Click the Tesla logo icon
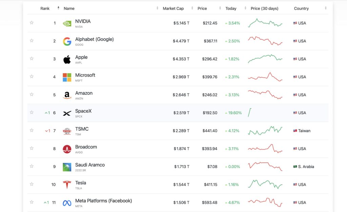Image resolution: width=347 pixels, height=212 pixels. pos(67,185)
